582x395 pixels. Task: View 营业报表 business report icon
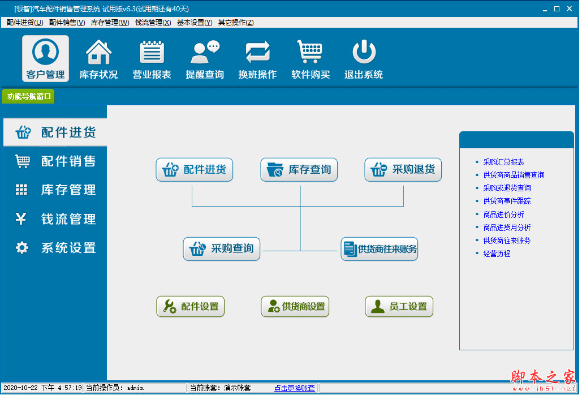(x=151, y=57)
